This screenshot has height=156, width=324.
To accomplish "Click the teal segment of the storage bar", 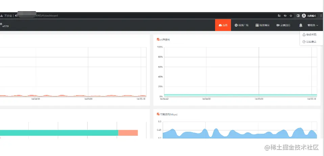I will (x=59, y=133).
